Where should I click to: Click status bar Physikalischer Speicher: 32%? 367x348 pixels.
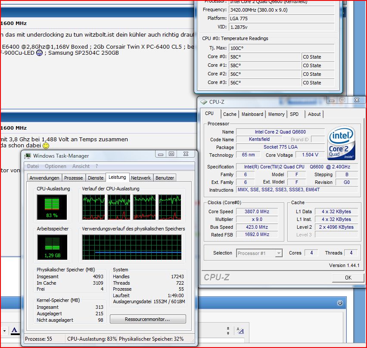(151, 339)
